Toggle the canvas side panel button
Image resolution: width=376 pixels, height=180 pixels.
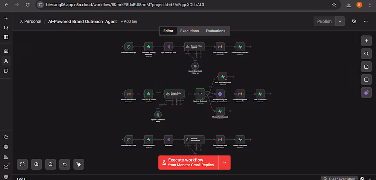(366, 80)
